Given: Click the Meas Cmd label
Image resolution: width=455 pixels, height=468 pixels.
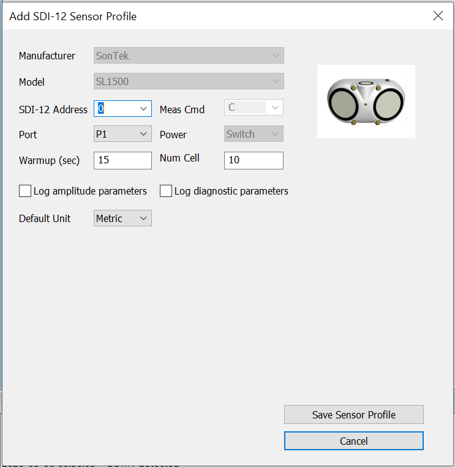Looking at the screenshot, I should tap(182, 110).
